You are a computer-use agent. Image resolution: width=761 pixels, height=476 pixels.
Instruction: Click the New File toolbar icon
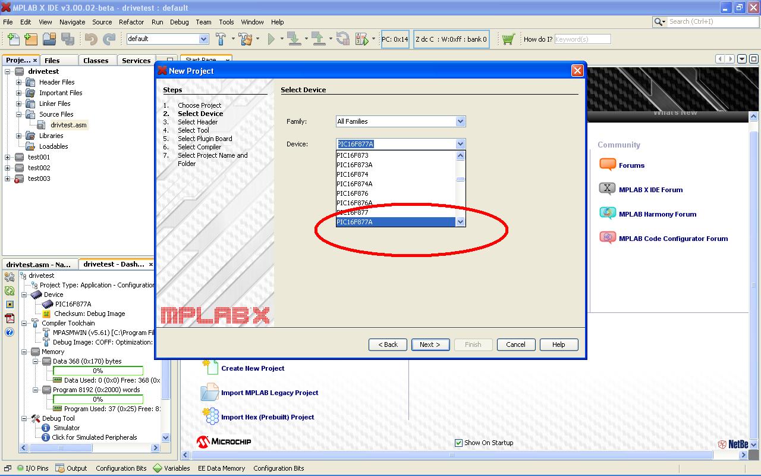pos(13,39)
